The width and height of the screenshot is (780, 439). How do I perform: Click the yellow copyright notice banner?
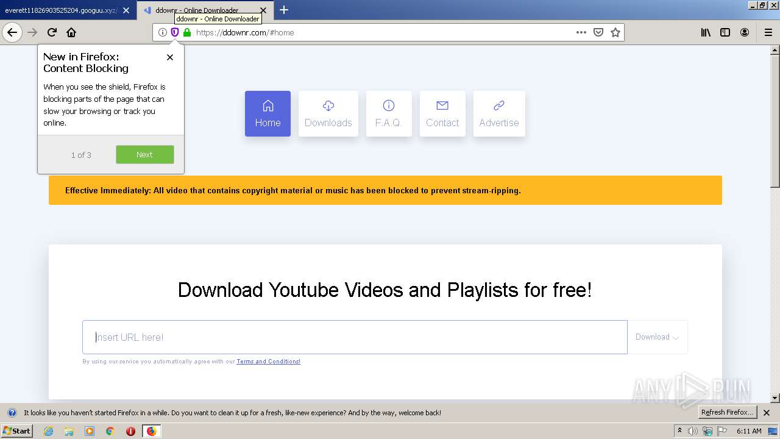click(x=385, y=190)
